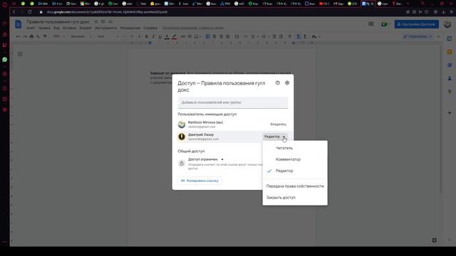
Task: Click the Redo toolbar icon
Action: pos(25,36)
